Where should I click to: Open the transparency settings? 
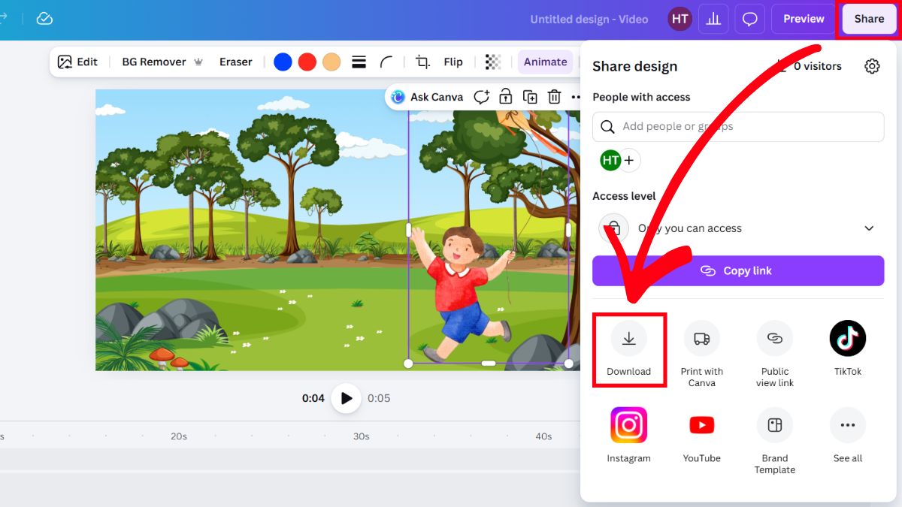point(492,61)
